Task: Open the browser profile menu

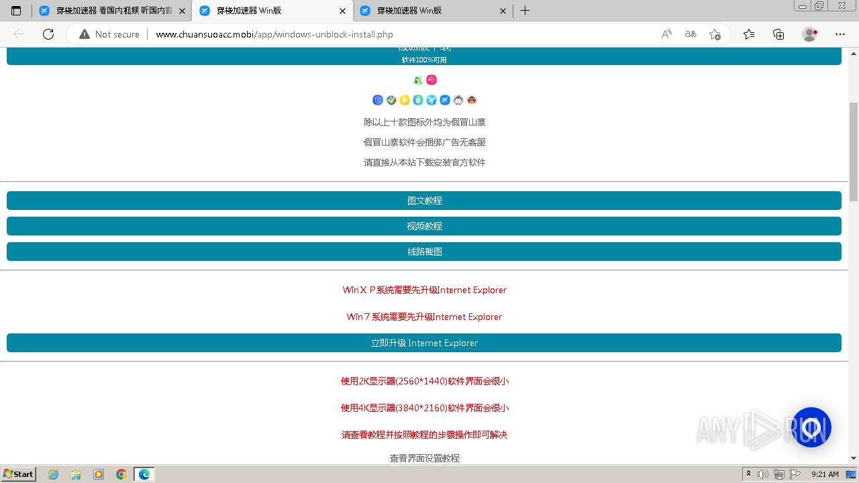Action: (809, 34)
